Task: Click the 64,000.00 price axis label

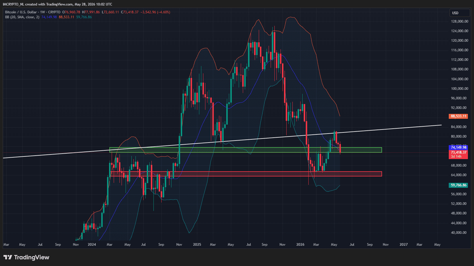Action: (459, 175)
